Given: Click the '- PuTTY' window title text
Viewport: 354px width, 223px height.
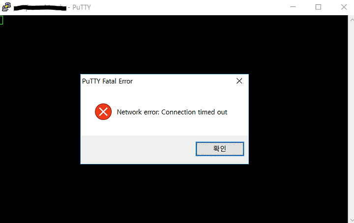Looking at the screenshot, I should [79, 7].
